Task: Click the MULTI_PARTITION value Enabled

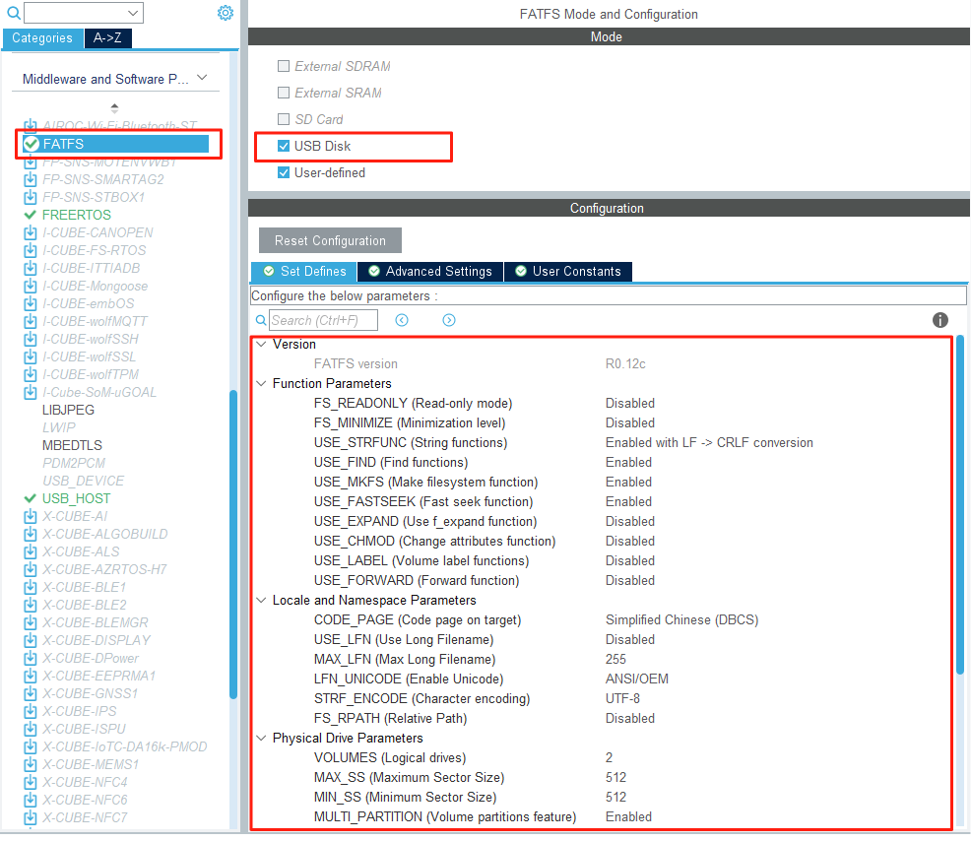Action: coord(628,817)
